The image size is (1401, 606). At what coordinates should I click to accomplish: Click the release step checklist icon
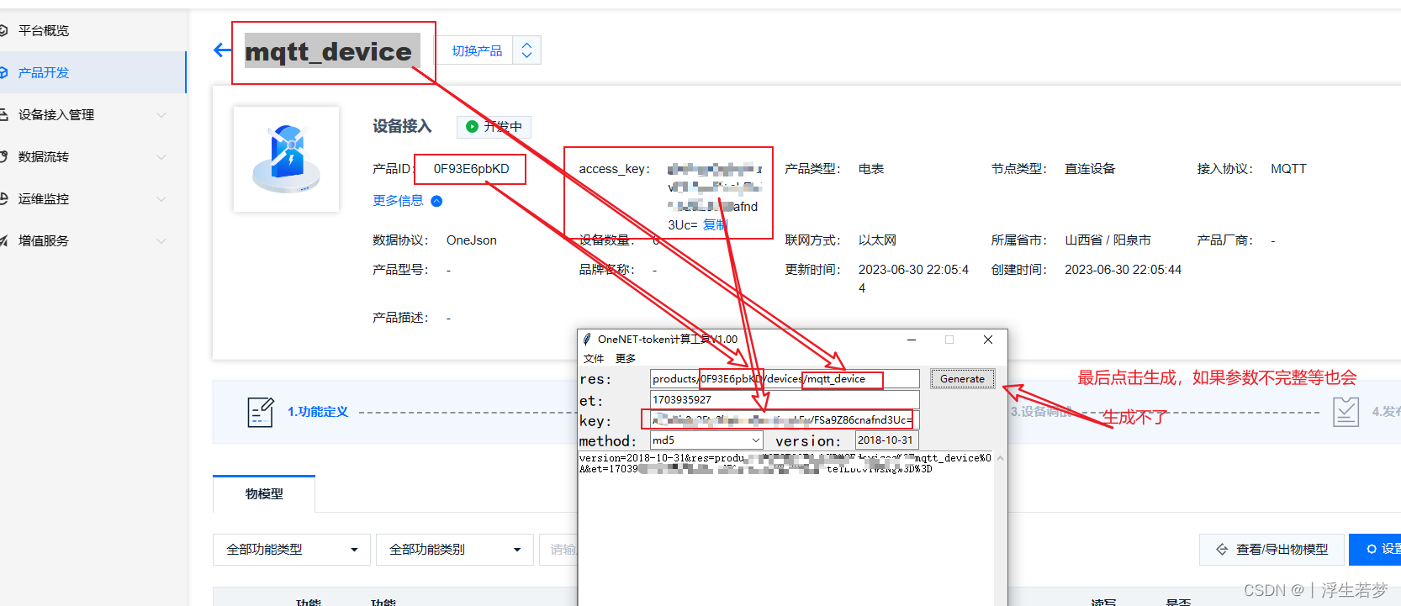point(1346,412)
